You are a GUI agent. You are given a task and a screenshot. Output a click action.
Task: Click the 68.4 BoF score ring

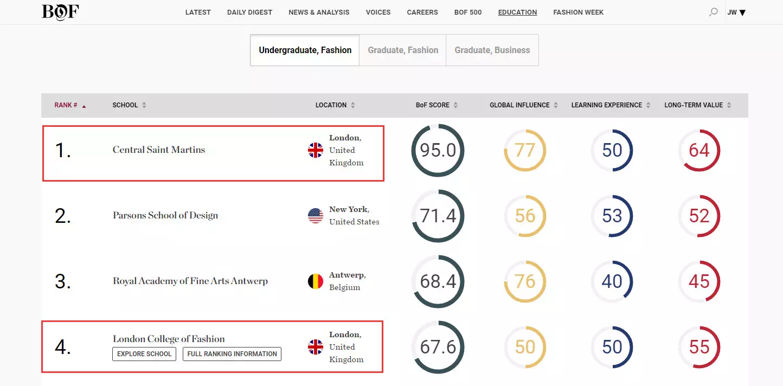tap(438, 281)
